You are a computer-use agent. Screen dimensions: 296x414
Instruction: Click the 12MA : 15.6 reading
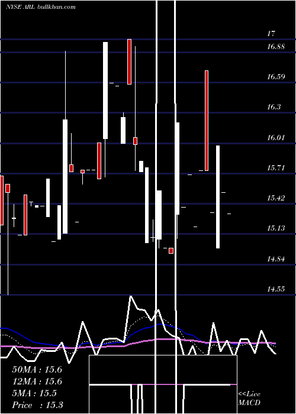(x=37, y=381)
